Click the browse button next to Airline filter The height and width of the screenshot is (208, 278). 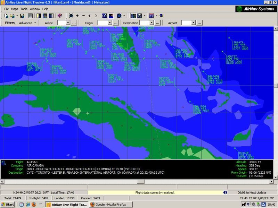coord(74,23)
